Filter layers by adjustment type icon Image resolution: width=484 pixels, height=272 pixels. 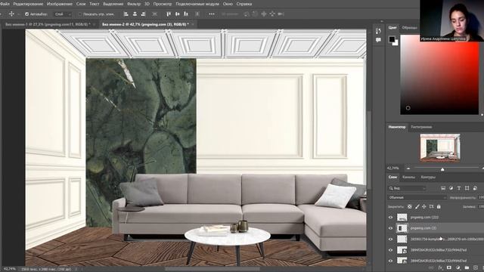451,188
